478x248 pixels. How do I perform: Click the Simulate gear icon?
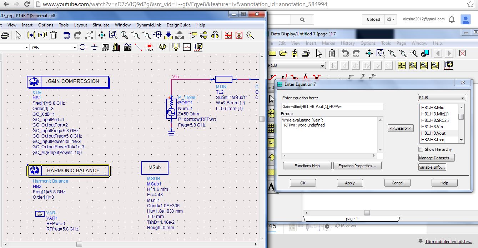click(163, 47)
